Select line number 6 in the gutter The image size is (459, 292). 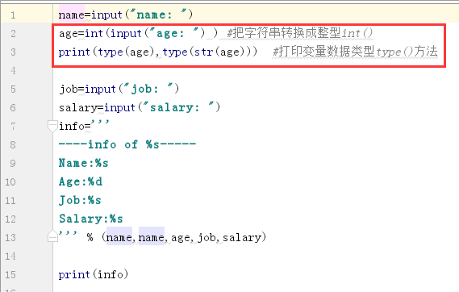(13, 107)
